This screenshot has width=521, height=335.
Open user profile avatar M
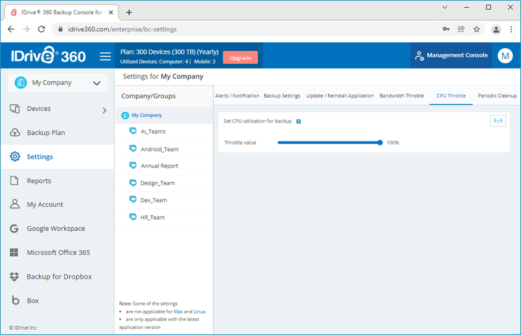505,56
